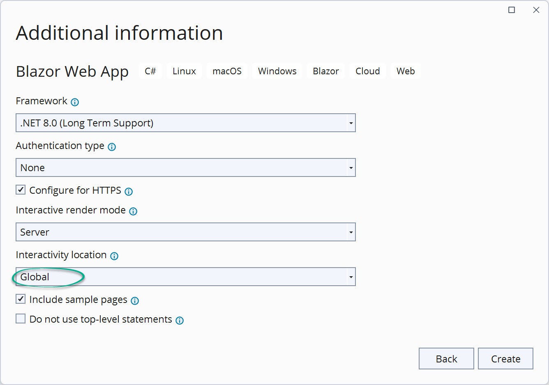Screen dimensions: 549x385
Task: Click the info icon beside Interactive render mode
Action: 133,211
